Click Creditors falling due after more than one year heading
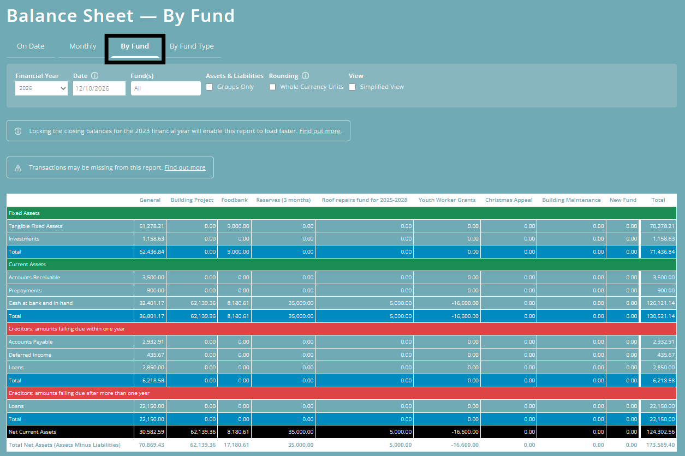 (79, 393)
